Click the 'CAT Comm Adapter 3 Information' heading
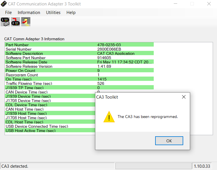The width and height of the screenshot is (217, 170). coord(34,39)
